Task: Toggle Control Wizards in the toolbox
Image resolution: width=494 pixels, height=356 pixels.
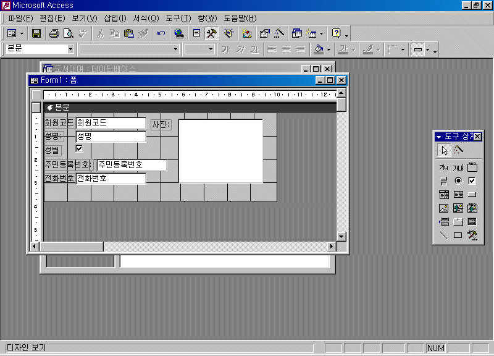Action: (x=458, y=150)
